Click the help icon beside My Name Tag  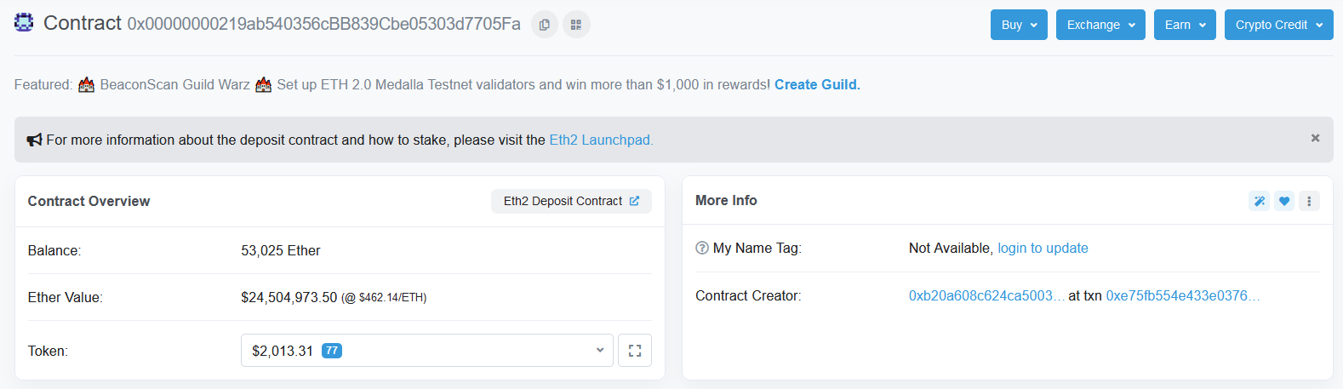point(702,248)
